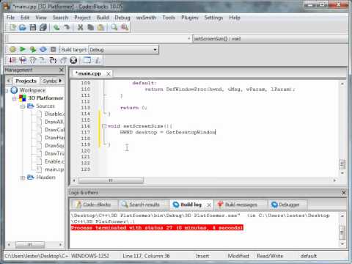Click the Build gear icon

(x=12, y=50)
